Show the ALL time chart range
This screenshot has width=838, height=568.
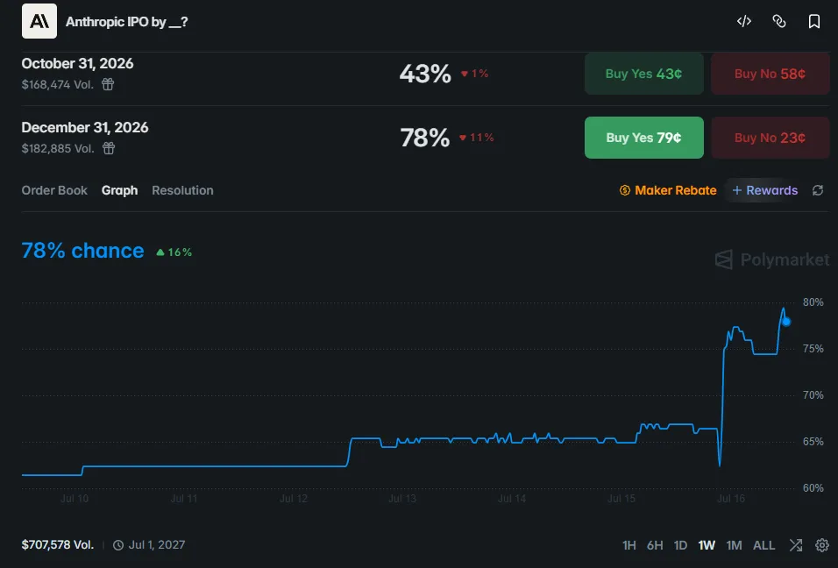763,545
